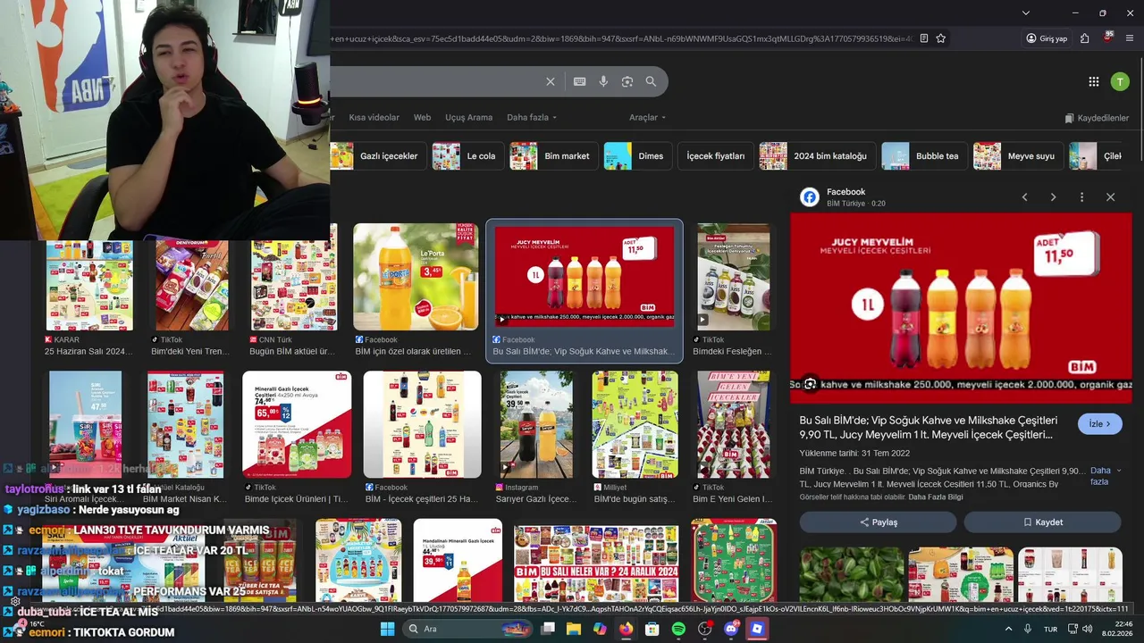Open Firefox extensions puzzle icon
Screen dimensions: 1144x643
tap(1084, 38)
